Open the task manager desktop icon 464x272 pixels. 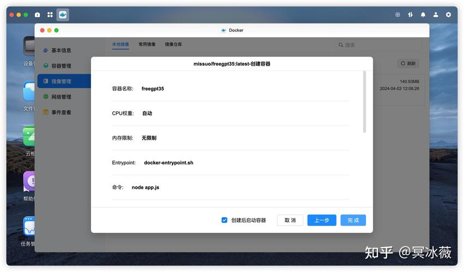point(29,226)
